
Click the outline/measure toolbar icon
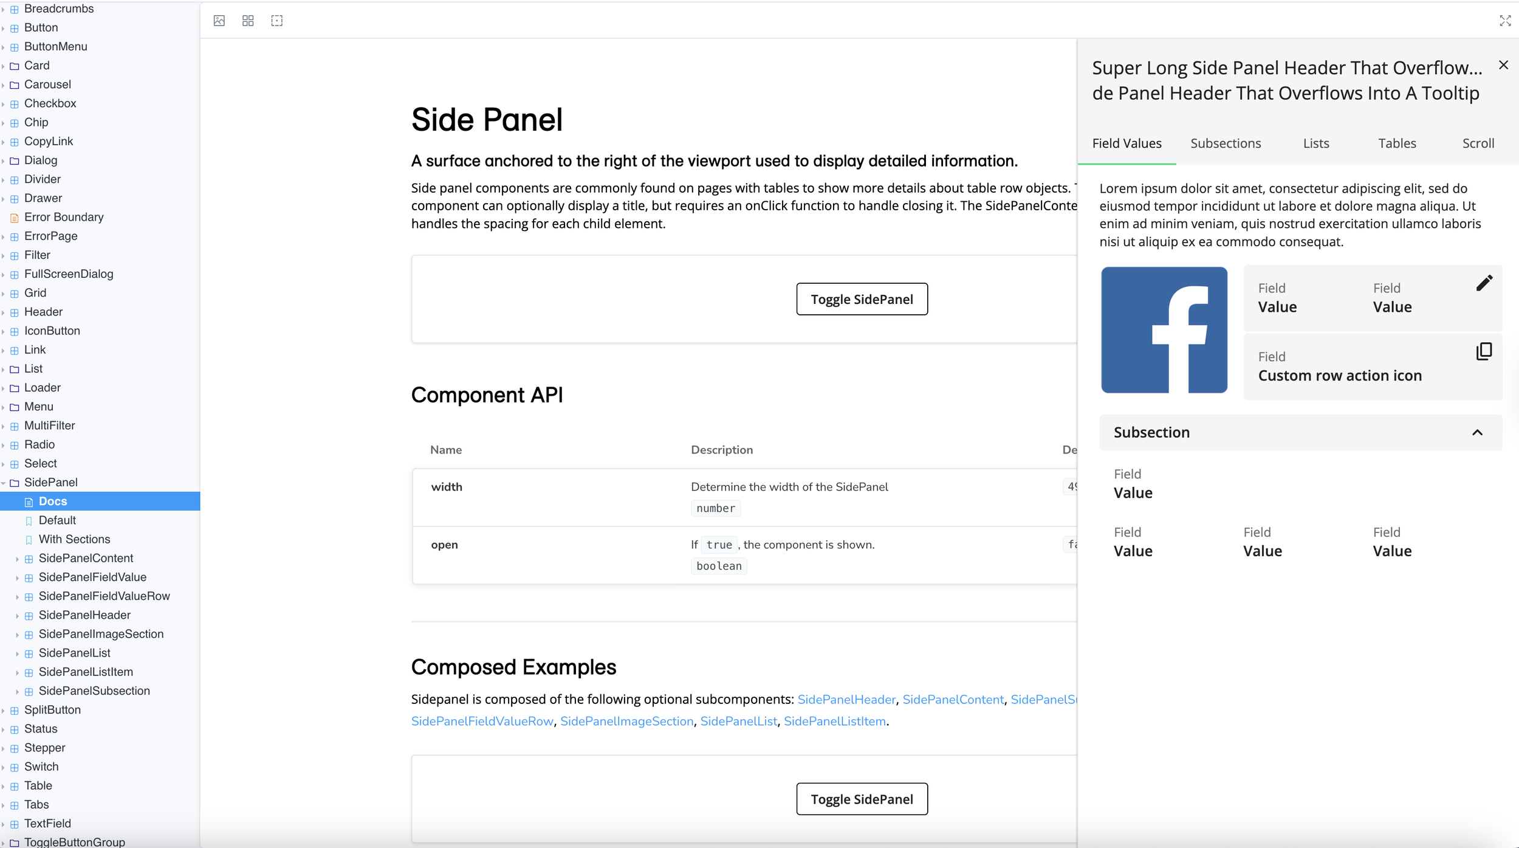click(277, 21)
